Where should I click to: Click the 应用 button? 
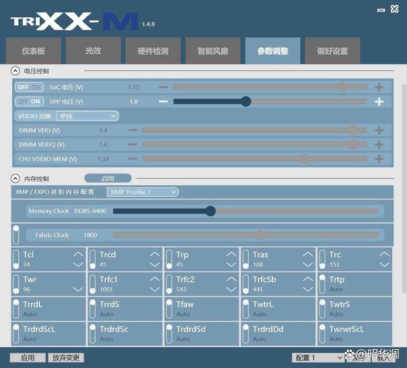click(27, 358)
